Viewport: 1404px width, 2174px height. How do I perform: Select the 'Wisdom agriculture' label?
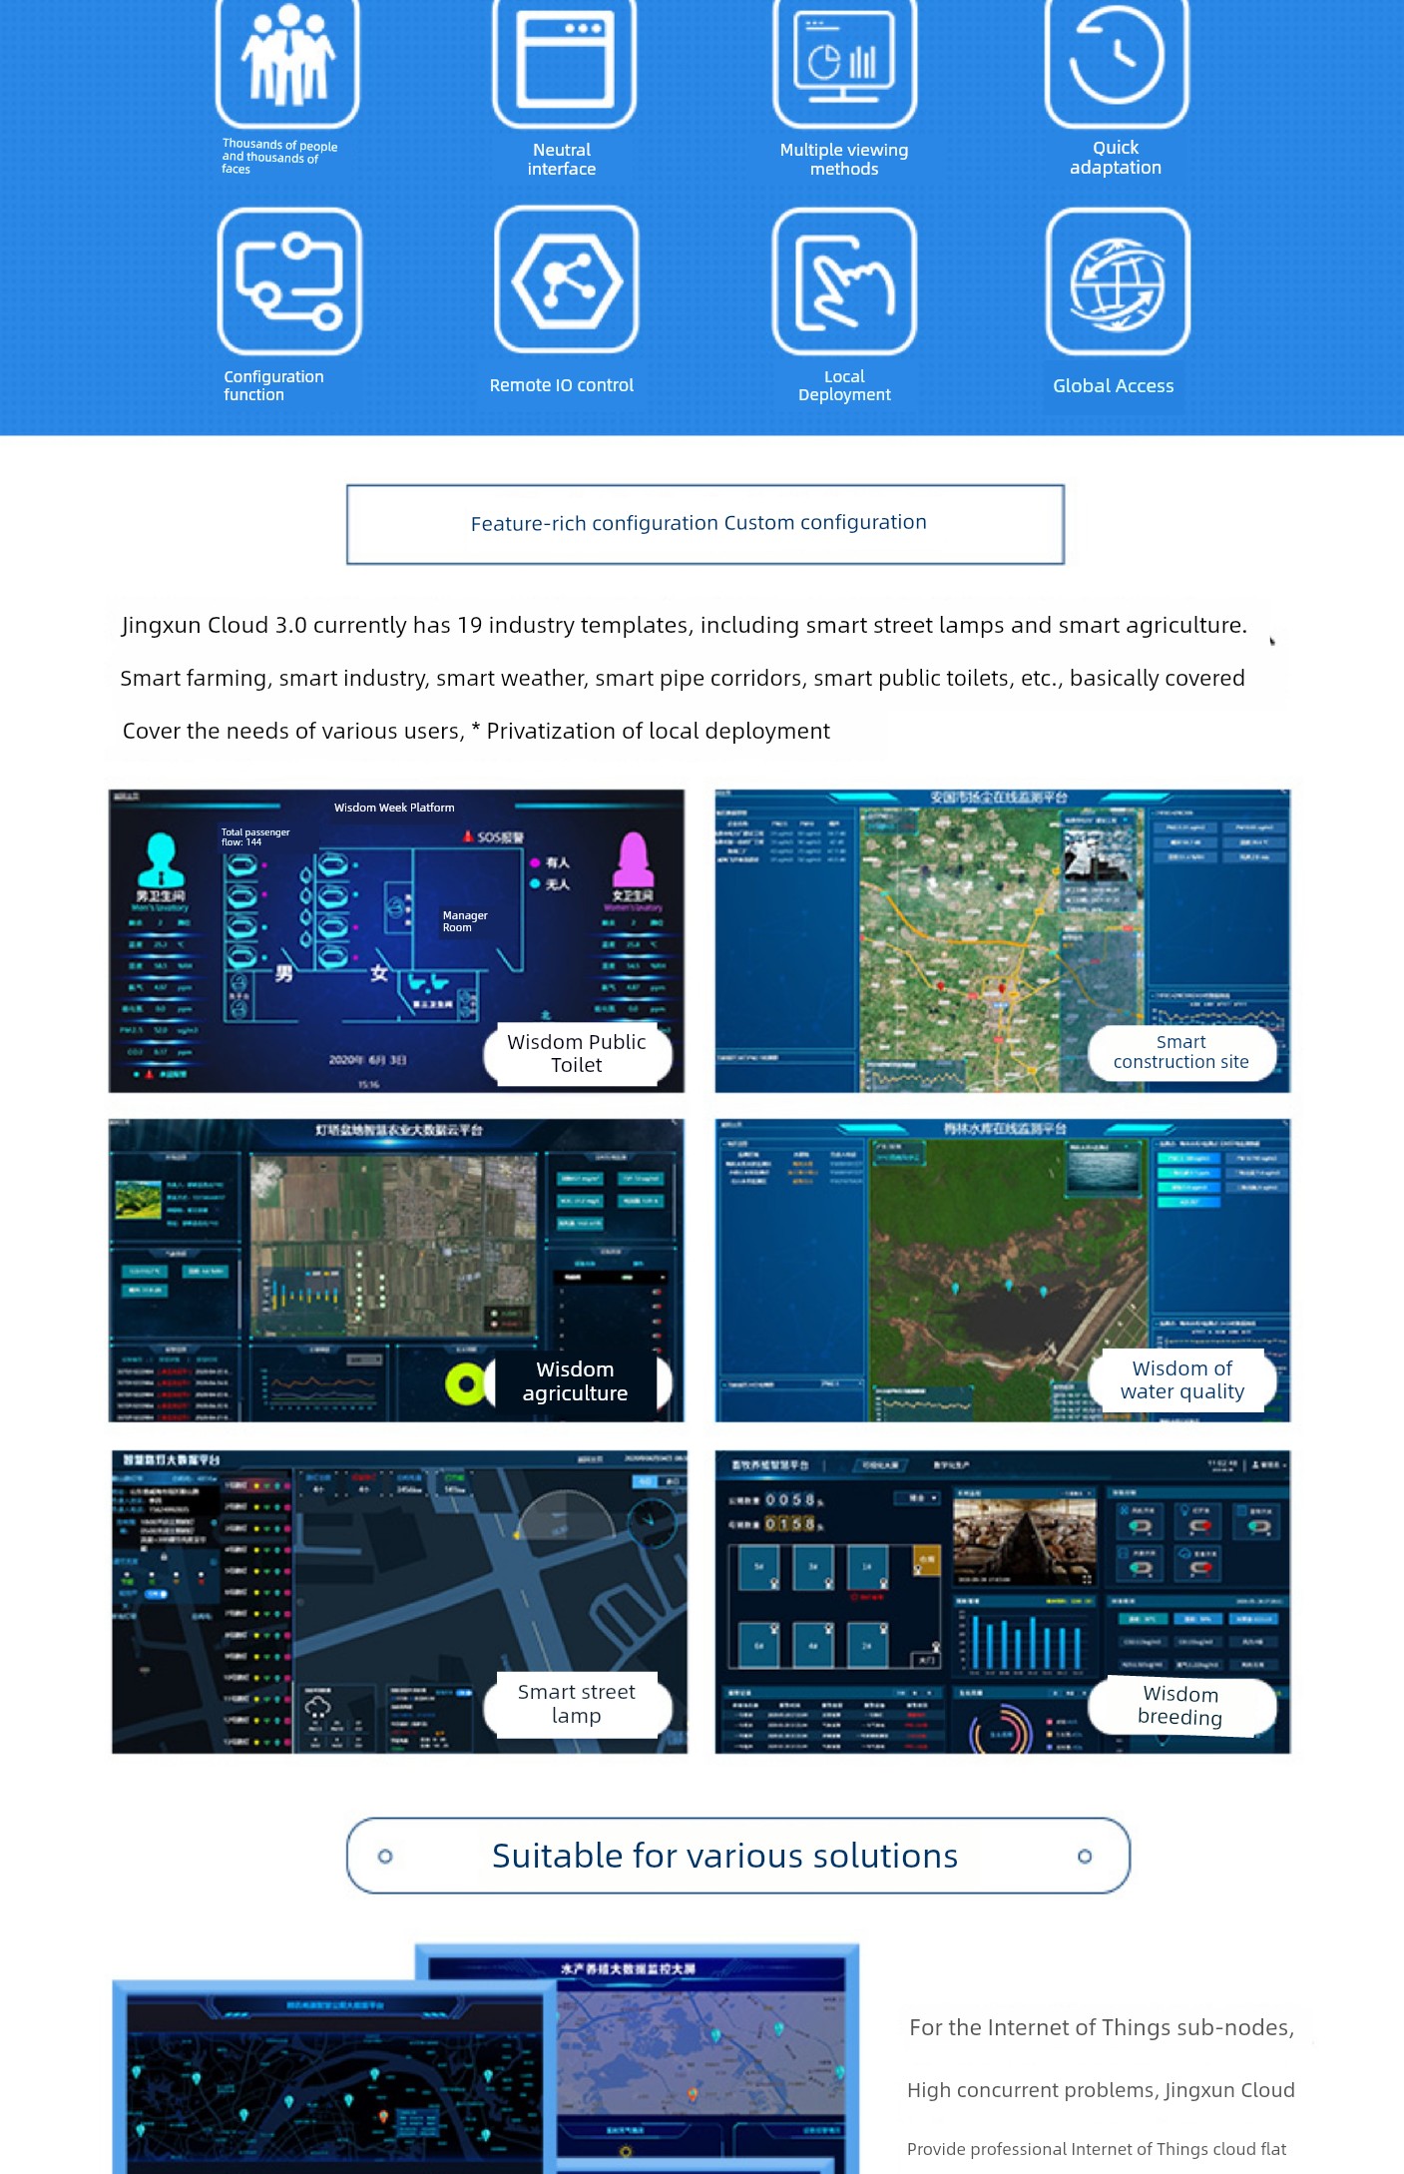coord(576,1381)
